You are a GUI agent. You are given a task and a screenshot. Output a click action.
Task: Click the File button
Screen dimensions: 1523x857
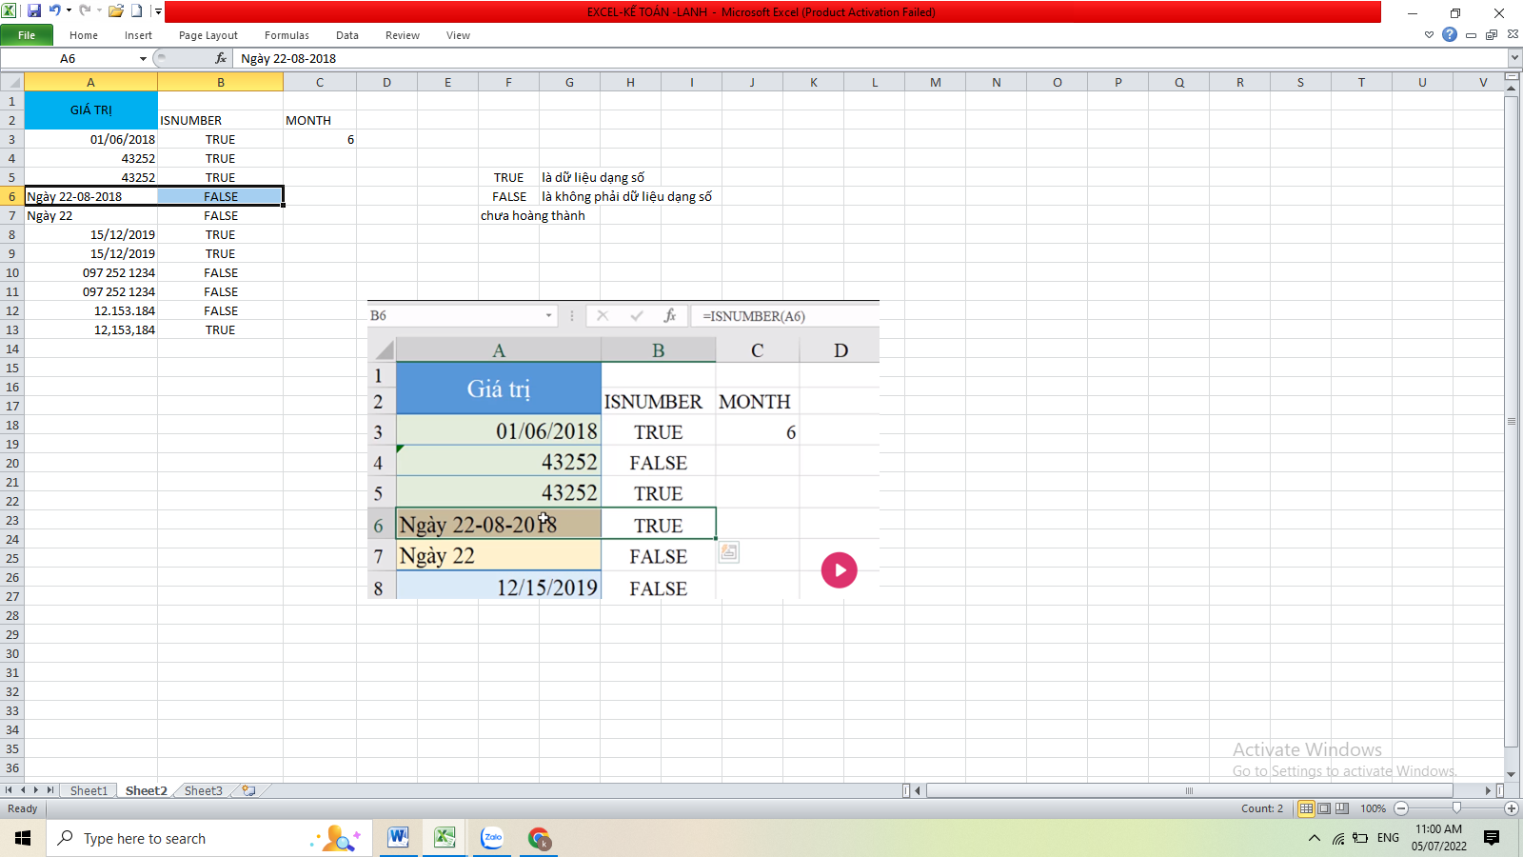pyautogui.click(x=27, y=35)
